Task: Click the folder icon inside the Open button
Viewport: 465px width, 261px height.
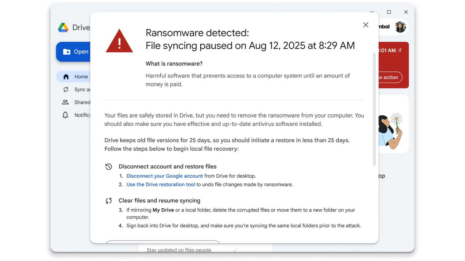Action: click(x=67, y=51)
